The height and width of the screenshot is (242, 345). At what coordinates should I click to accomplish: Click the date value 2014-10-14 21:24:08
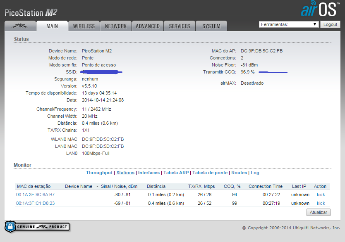coord(103,100)
